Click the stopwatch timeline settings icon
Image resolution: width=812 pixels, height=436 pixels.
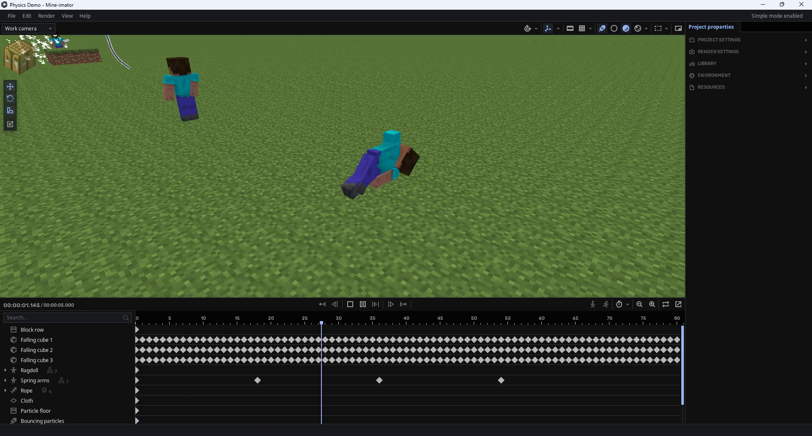619,304
